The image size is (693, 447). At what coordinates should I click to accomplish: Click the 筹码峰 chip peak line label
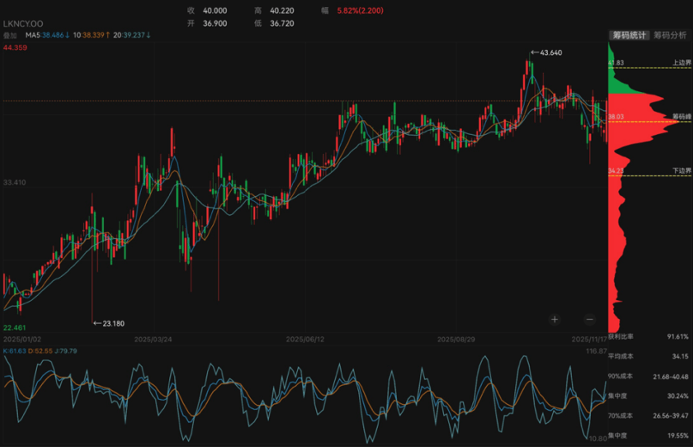pos(680,116)
